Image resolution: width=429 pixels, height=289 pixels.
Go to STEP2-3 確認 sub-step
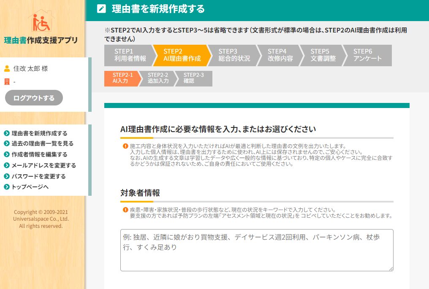193,78
